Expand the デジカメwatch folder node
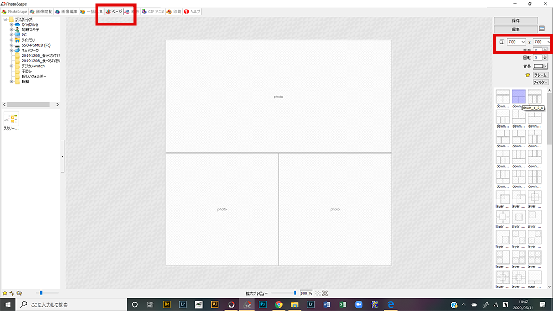Viewport: 553px width, 311px height. coord(11,66)
